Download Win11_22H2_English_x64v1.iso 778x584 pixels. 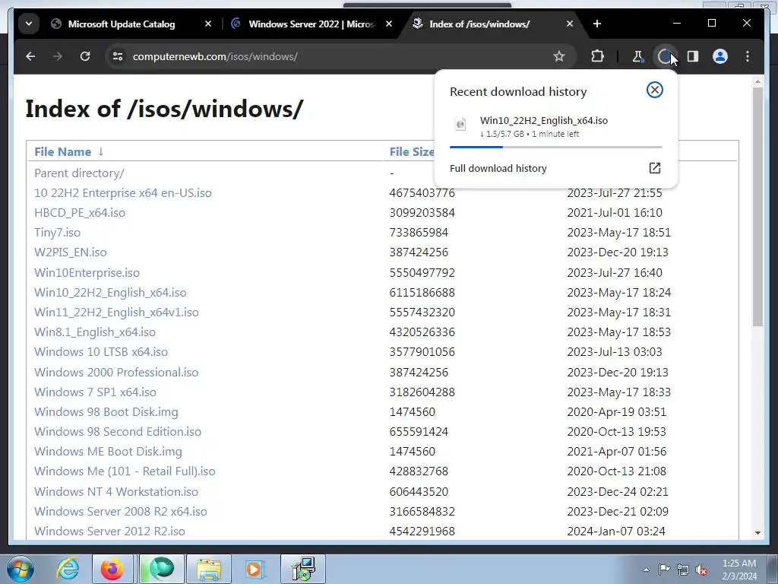pos(116,313)
